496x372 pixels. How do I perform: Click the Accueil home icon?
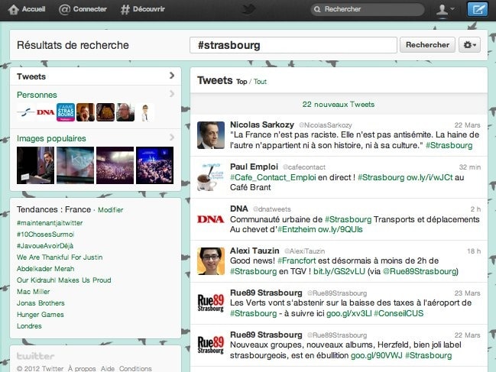click(13, 9)
